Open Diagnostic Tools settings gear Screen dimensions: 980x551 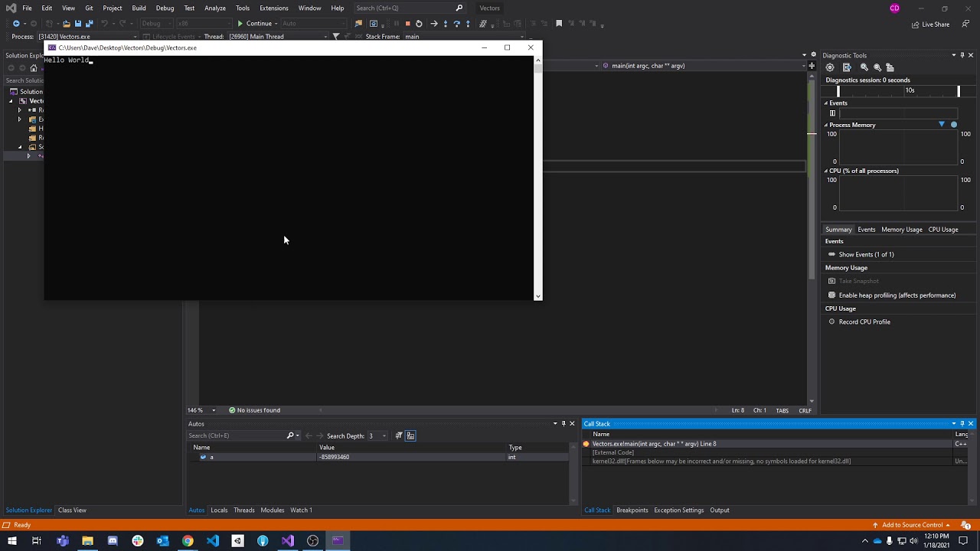(x=830, y=67)
